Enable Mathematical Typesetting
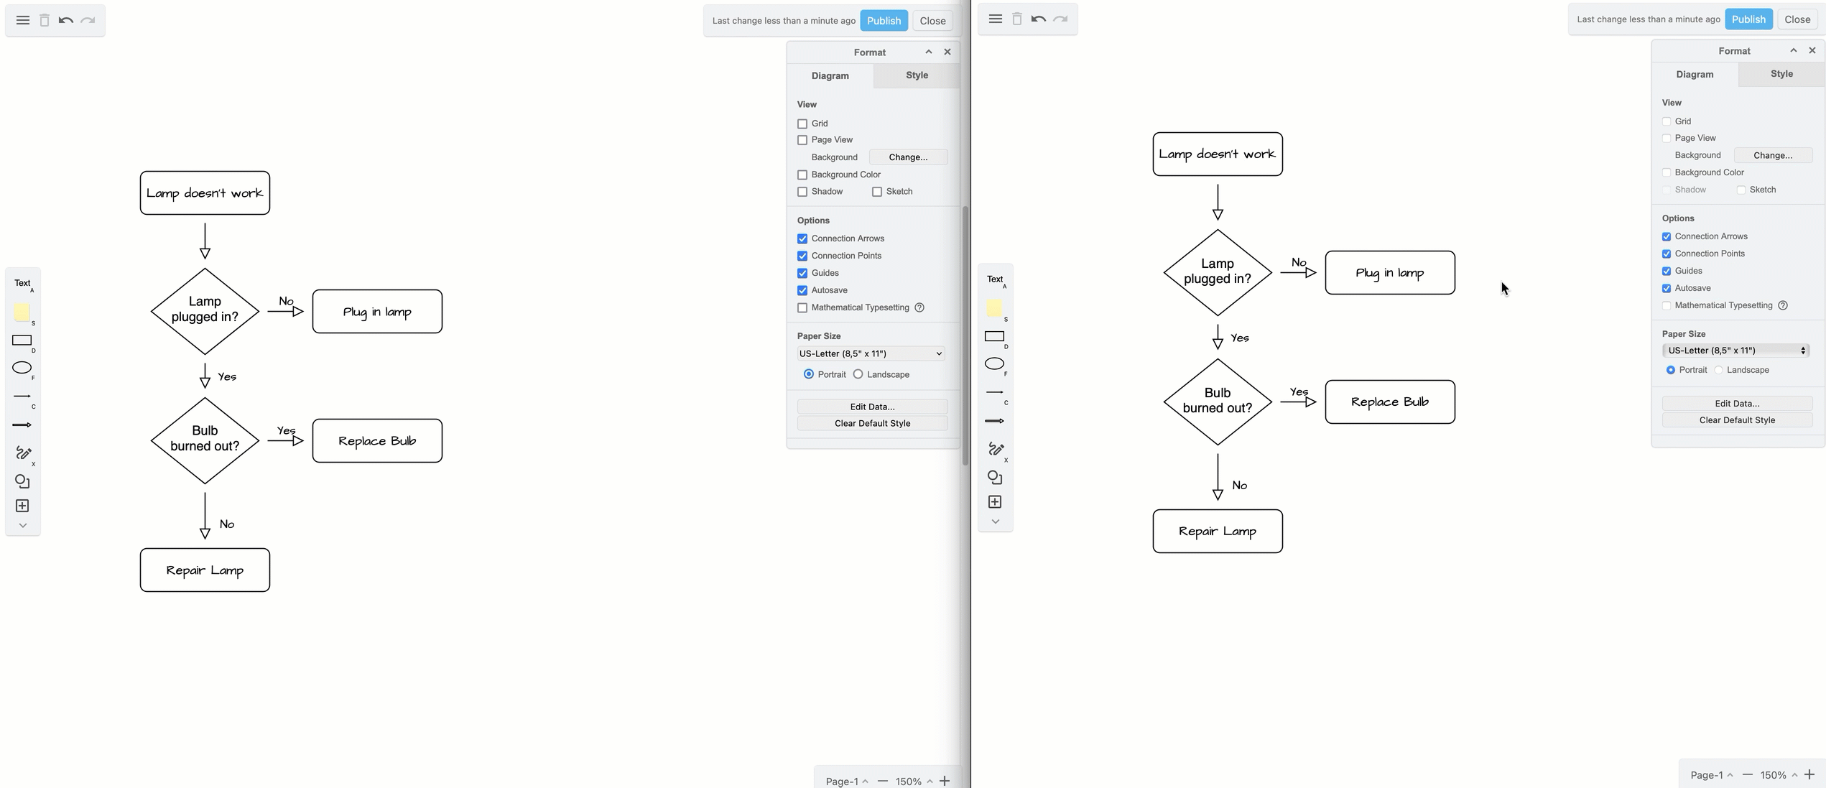This screenshot has height=788, width=1826. pyautogui.click(x=802, y=307)
